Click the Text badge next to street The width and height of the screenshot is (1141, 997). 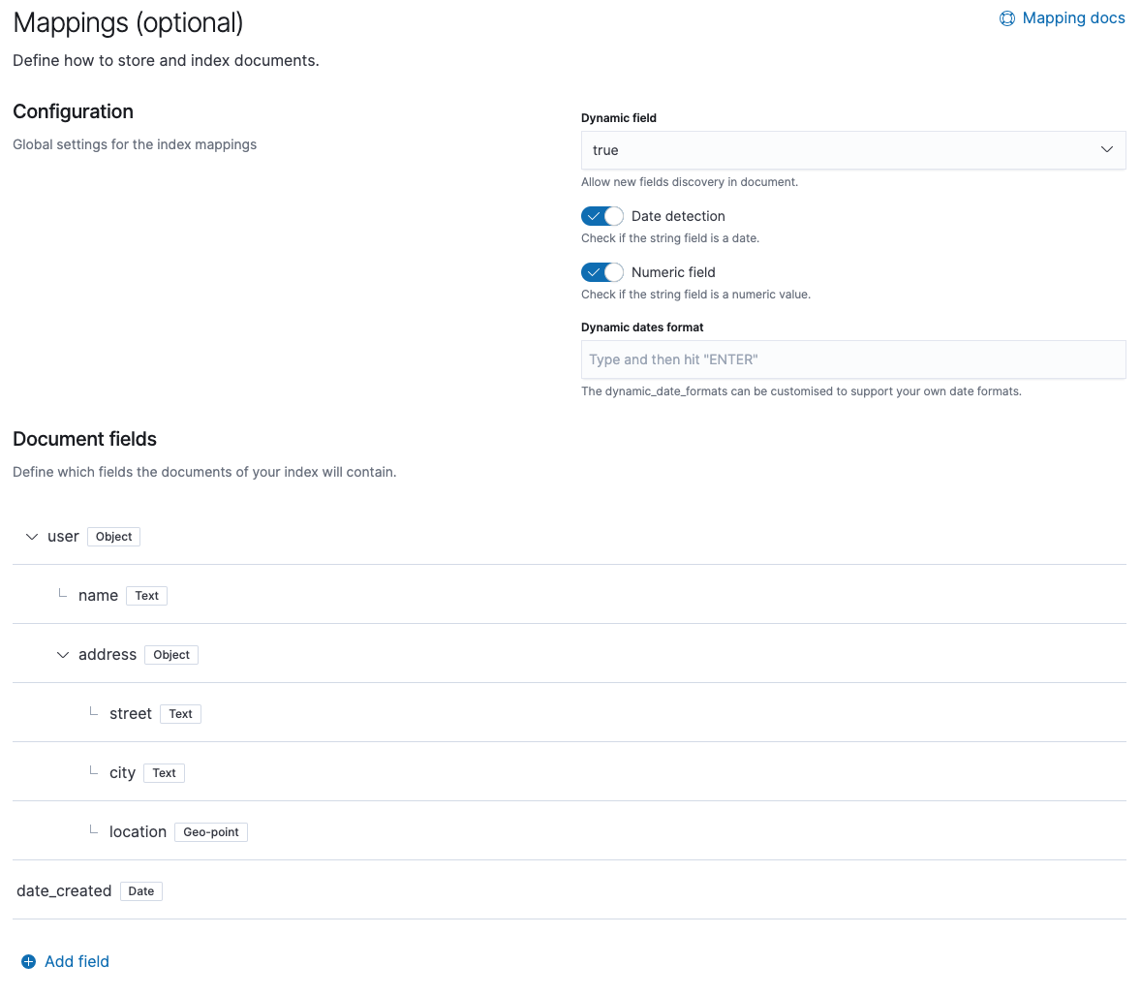(x=180, y=714)
